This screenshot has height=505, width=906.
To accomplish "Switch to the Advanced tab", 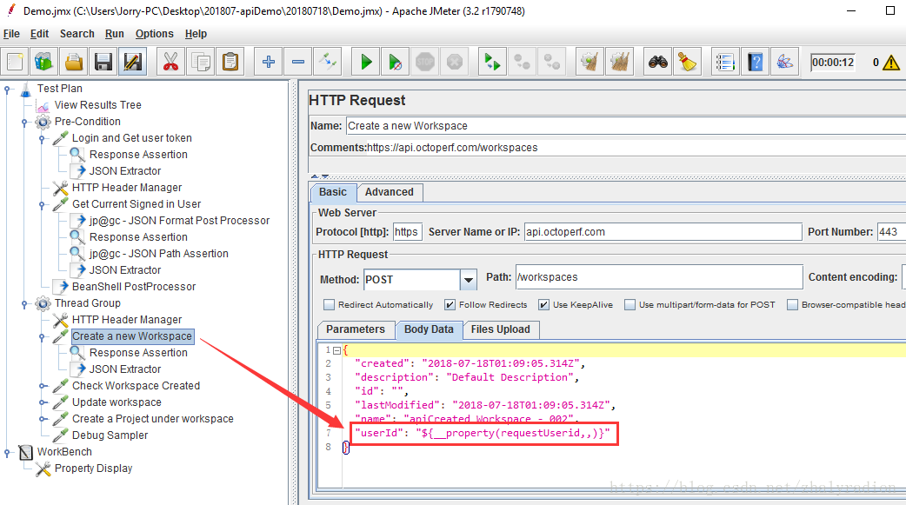I will pos(390,192).
